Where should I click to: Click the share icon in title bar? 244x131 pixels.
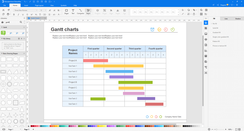pos(218,5)
